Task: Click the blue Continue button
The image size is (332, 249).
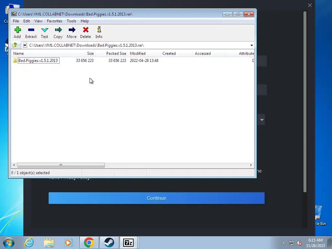Action: coord(157,198)
